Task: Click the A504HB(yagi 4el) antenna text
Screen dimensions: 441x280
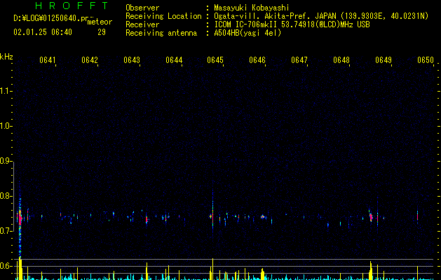Action: [247, 33]
